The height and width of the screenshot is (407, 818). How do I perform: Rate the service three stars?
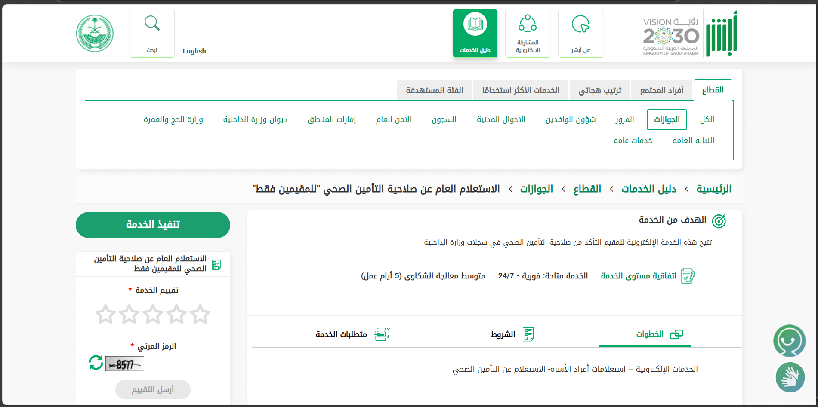click(153, 314)
